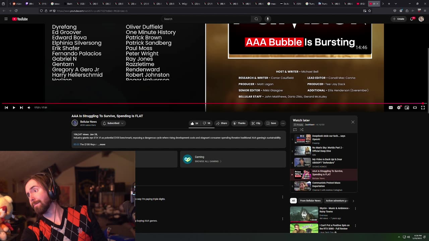Click the search magnifier button
This screenshot has width=429, height=241.
tap(256, 19)
